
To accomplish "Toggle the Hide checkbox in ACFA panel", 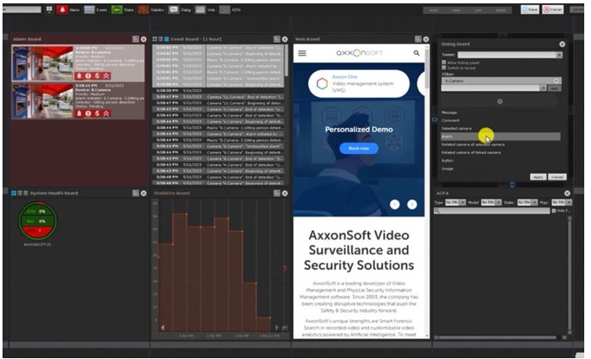I will (554, 211).
